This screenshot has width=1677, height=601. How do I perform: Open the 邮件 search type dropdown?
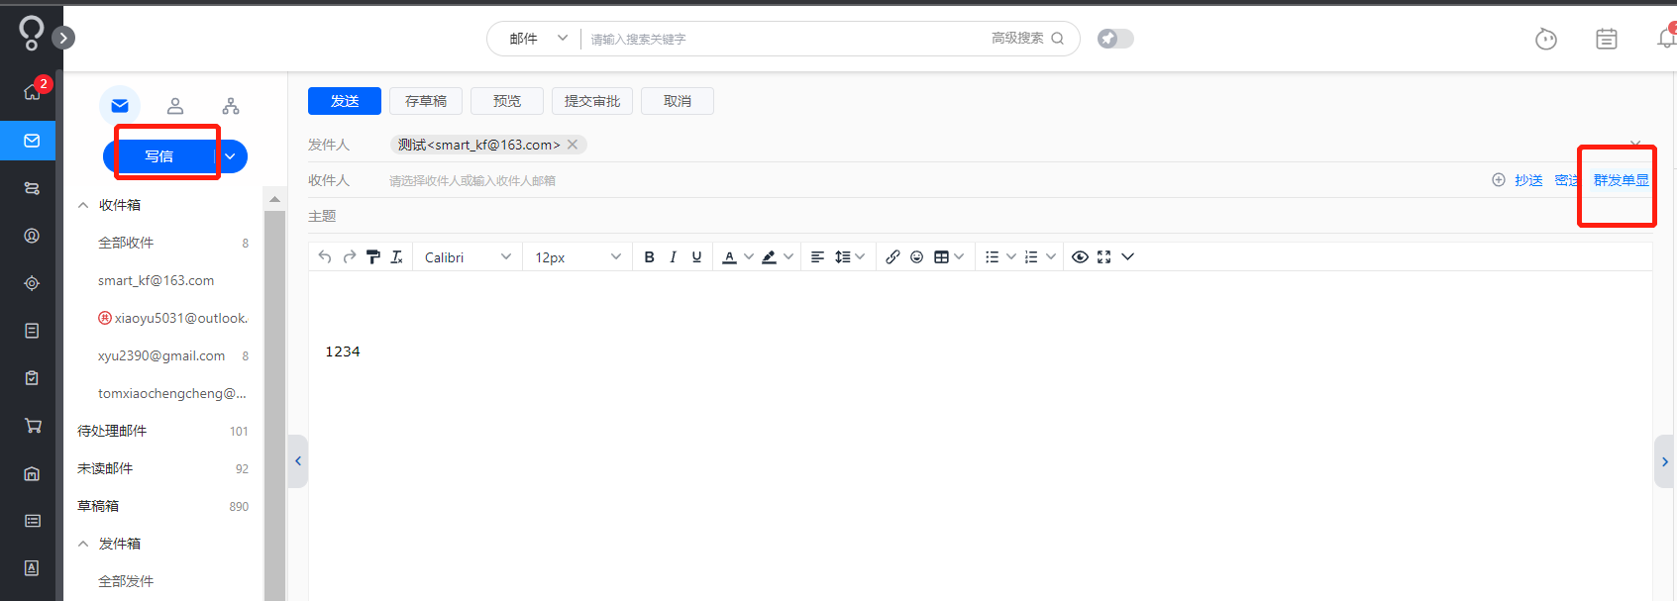click(x=538, y=39)
